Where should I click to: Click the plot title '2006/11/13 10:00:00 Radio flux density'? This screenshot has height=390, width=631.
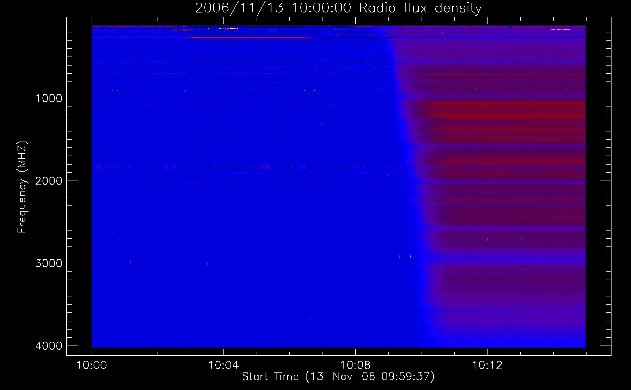339,8
